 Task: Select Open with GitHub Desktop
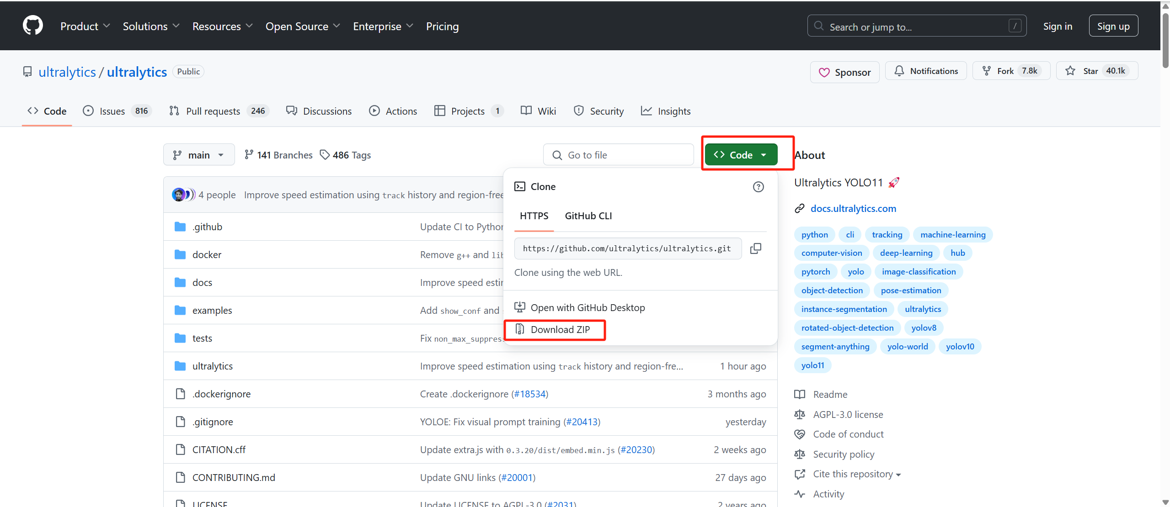coord(587,308)
